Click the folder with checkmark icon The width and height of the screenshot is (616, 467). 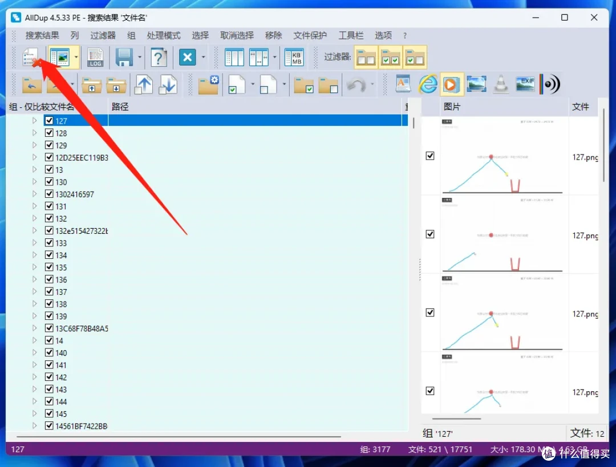[303, 85]
